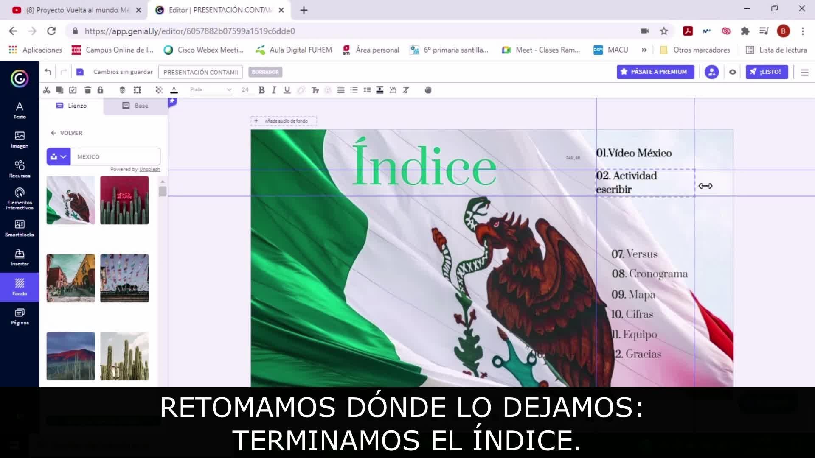Click the cut scissors icon
815x458 pixels.
(47, 90)
